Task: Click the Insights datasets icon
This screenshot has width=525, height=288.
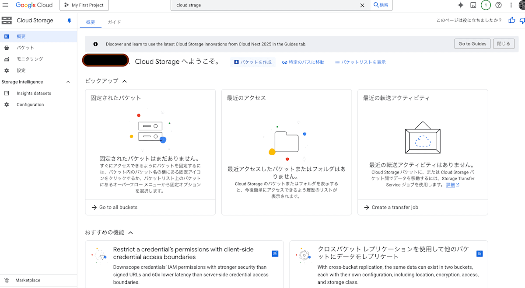Action: pos(7,93)
